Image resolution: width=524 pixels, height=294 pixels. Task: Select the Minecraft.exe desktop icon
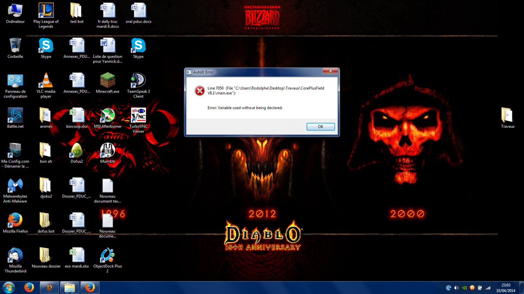(x=108, y=83)
